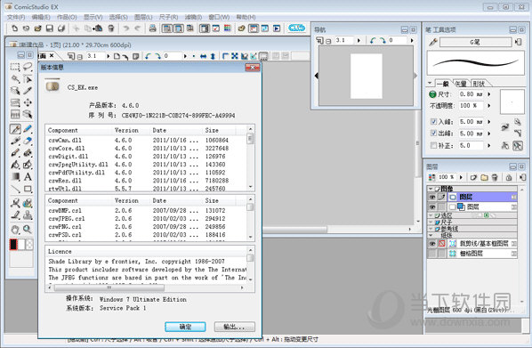Click the 入峰 5.00 value field

tap(471, 122)
